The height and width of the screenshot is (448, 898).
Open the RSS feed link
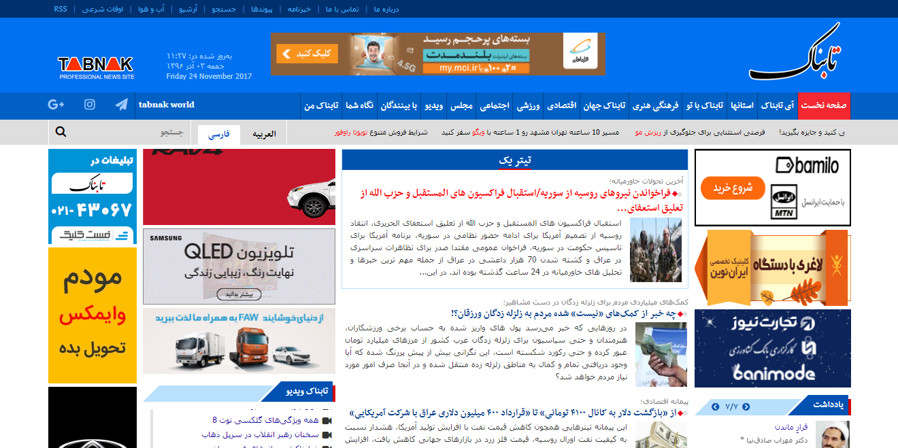pos(61,9)
